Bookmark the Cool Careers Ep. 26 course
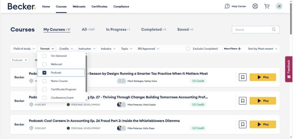Screen dimensions: 293x139 tap(243, 124)
